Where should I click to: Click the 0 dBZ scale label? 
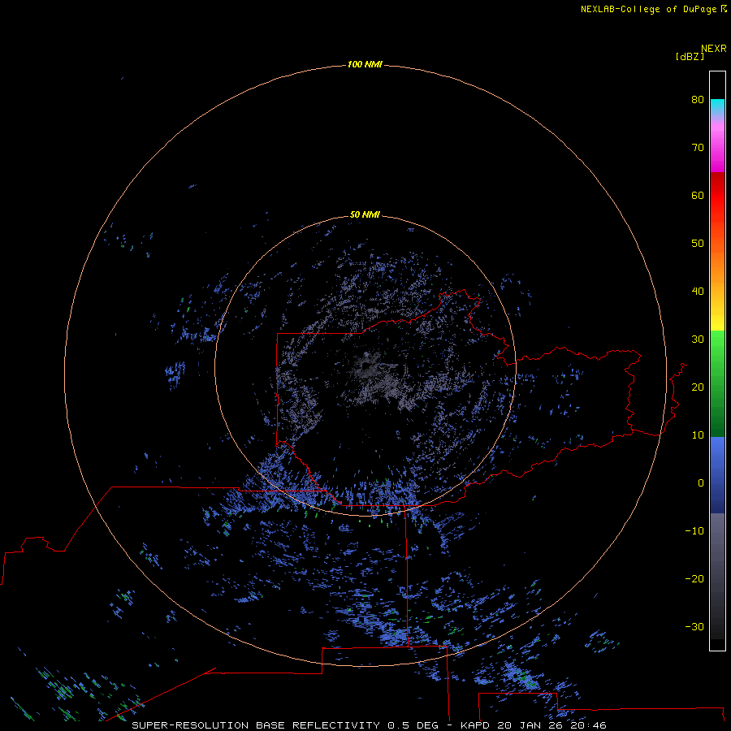(701, 483)
